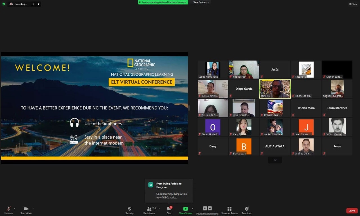Toggle the Unmute microphone button
Viewport: 360px width, 216px height.
pyautogui.click(x=8, y=210)
